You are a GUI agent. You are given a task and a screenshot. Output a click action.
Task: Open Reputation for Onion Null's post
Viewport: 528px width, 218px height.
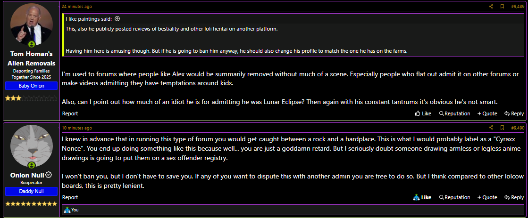(454, 197)
